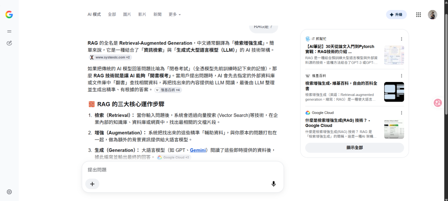Expand the 更多 dropdown
Screen dimensions: 448x201
click(x=175, y=14)
